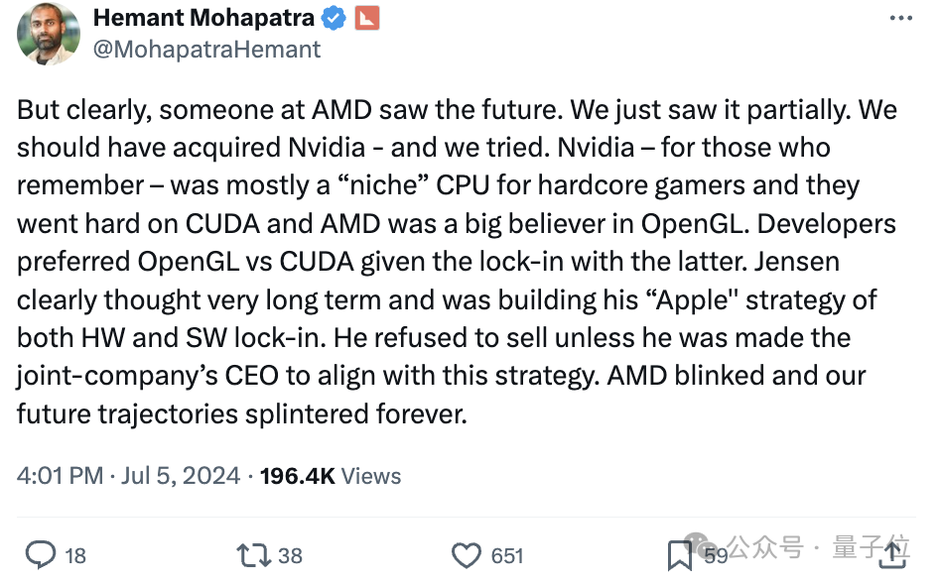Click the 4:01 PM timestamp
Image resolution: width=941 pixels, height=585 pixels.
coord(60,476)
